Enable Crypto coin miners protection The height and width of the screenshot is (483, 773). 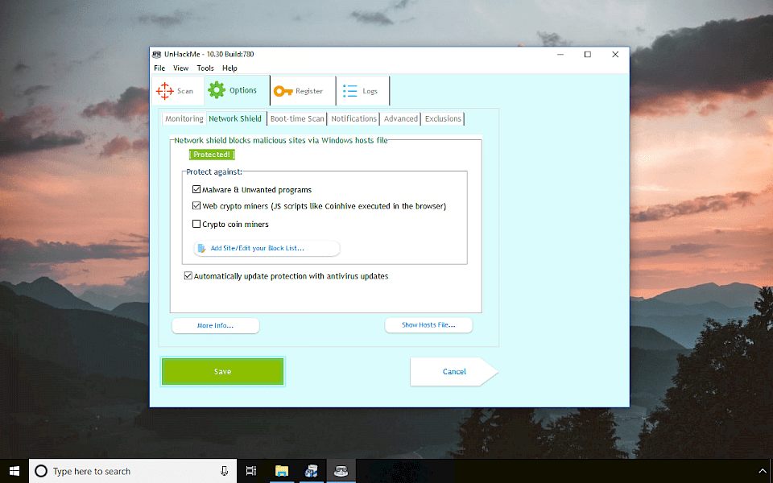click(x=196, y=224)
